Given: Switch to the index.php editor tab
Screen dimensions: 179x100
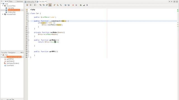Looking at the screenshot, I should tap(30, 2).
